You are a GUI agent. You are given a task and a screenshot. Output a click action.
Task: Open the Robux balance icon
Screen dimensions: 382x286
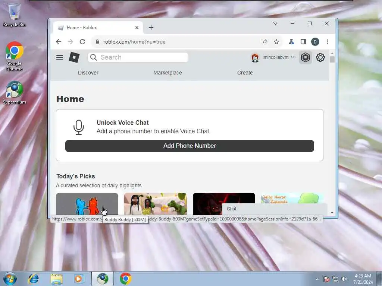pyautogui.click(x=305, y=57)
